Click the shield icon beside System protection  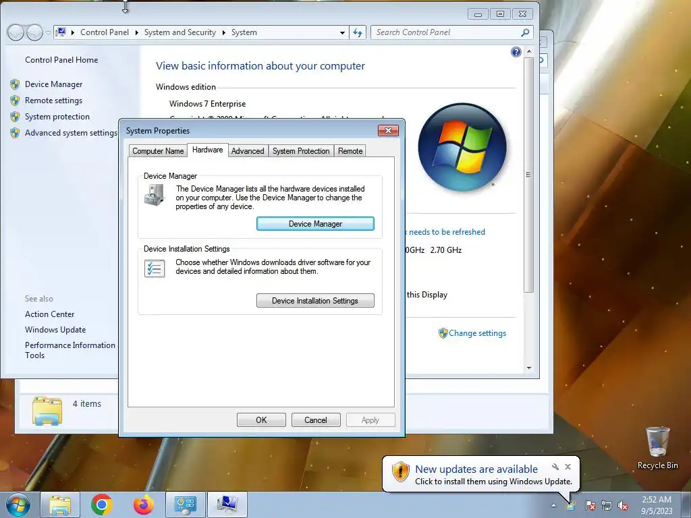[x=15, y=117]
